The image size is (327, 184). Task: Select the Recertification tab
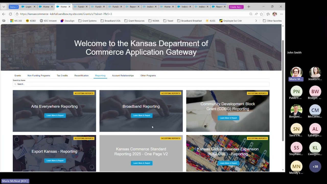coord(81,76)
